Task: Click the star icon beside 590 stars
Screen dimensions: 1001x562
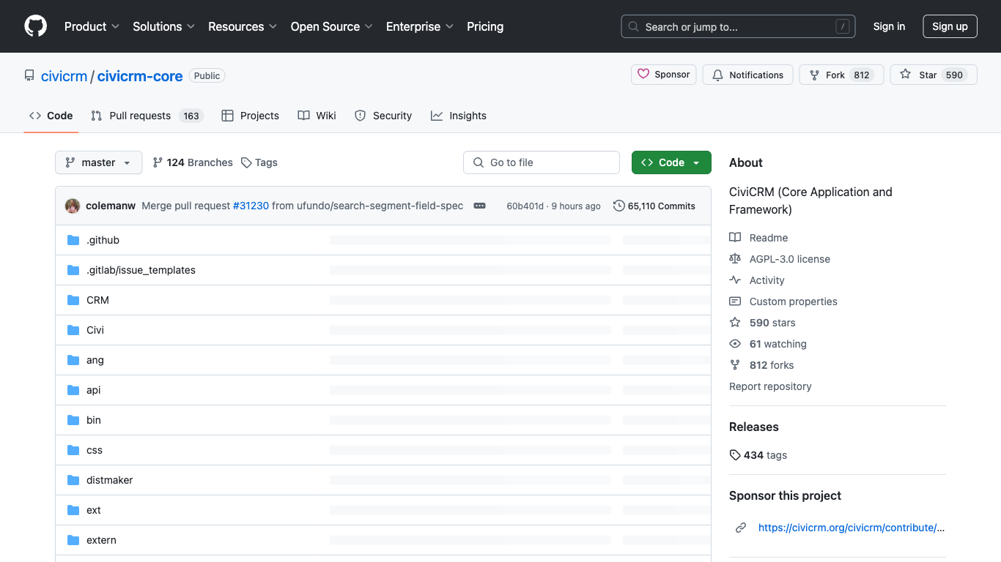Action: pyautogui.click(x=735, y=323)
